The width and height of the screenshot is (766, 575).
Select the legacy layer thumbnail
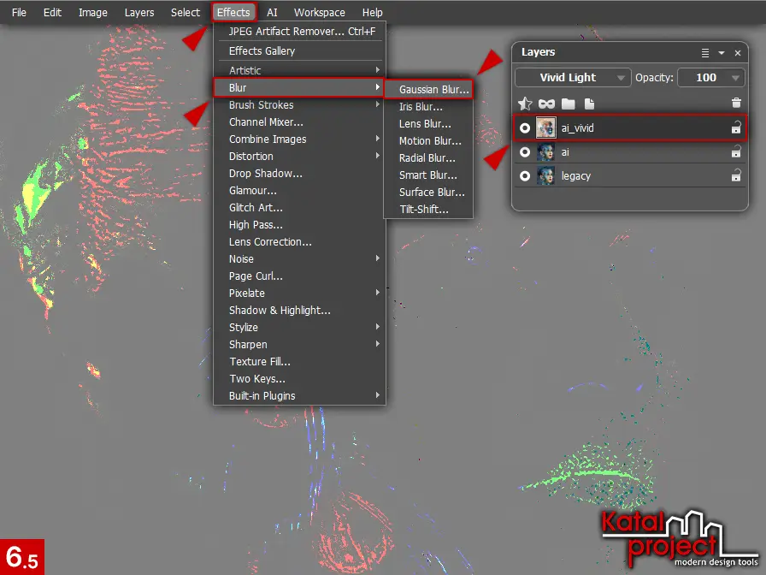[545, 176]
